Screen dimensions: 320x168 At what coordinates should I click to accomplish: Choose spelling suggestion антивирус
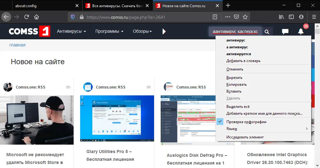[x=264, y=41]
